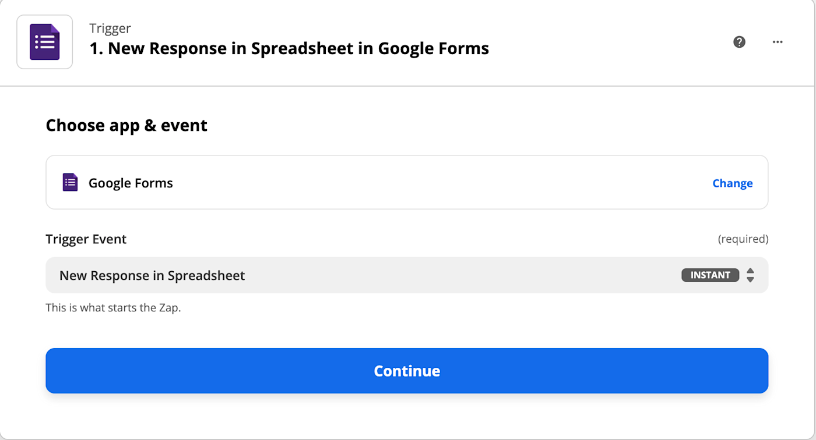Click the This is what starts the Zap hint
This screenshot has height=440, width=816.
pyautogui.click(x=114, y=307)
